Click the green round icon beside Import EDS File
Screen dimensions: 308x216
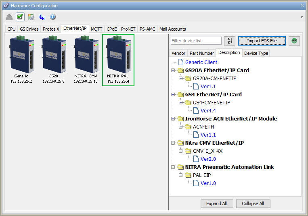294,41
